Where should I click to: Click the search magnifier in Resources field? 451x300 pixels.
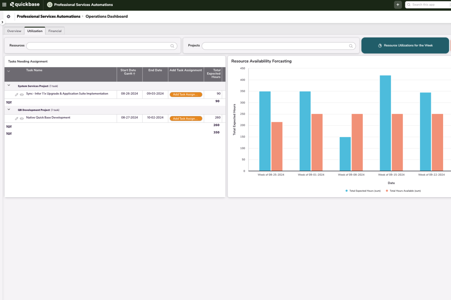click(x=173, y=46)
